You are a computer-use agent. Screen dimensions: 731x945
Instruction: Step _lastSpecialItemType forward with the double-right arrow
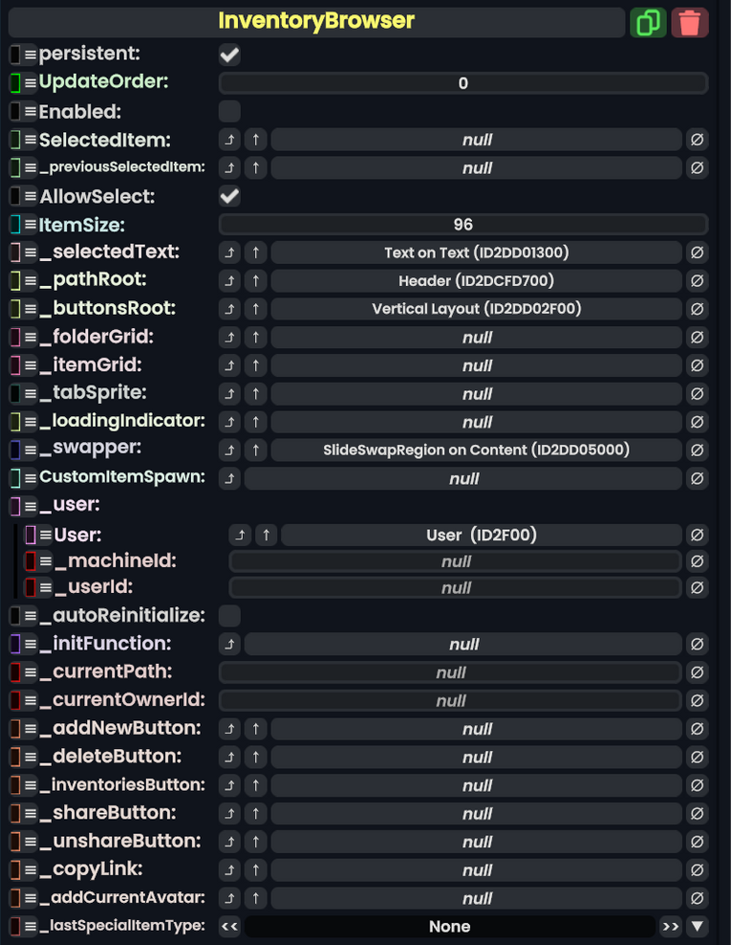click(672, 926)
